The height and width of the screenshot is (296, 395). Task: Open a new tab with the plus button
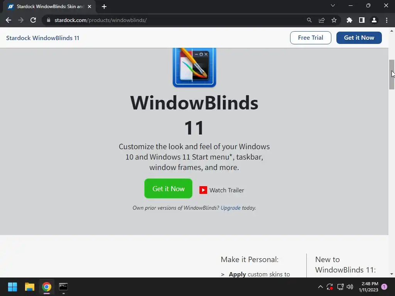(x=104, y=7)
